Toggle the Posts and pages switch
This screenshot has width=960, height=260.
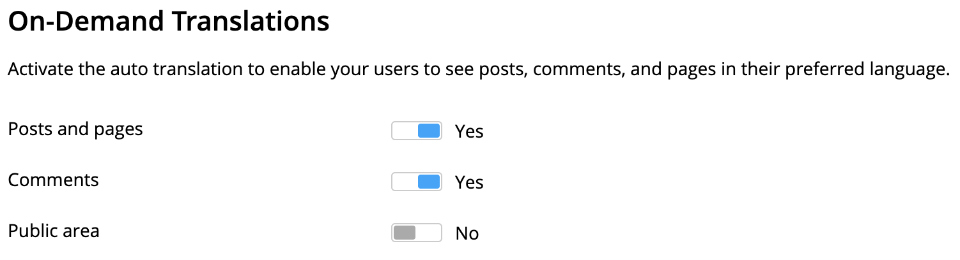[416, 131]
